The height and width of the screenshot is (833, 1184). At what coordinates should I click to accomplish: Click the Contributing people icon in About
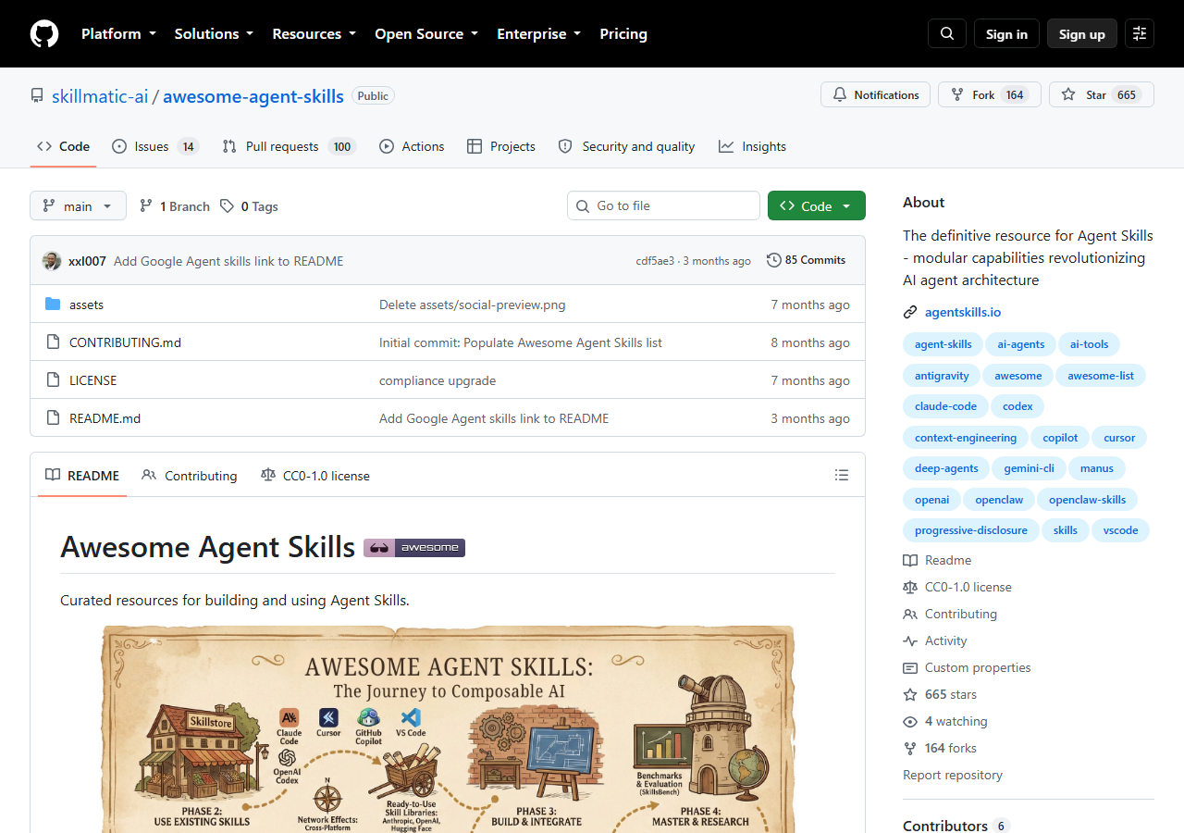tap(910, 614)
